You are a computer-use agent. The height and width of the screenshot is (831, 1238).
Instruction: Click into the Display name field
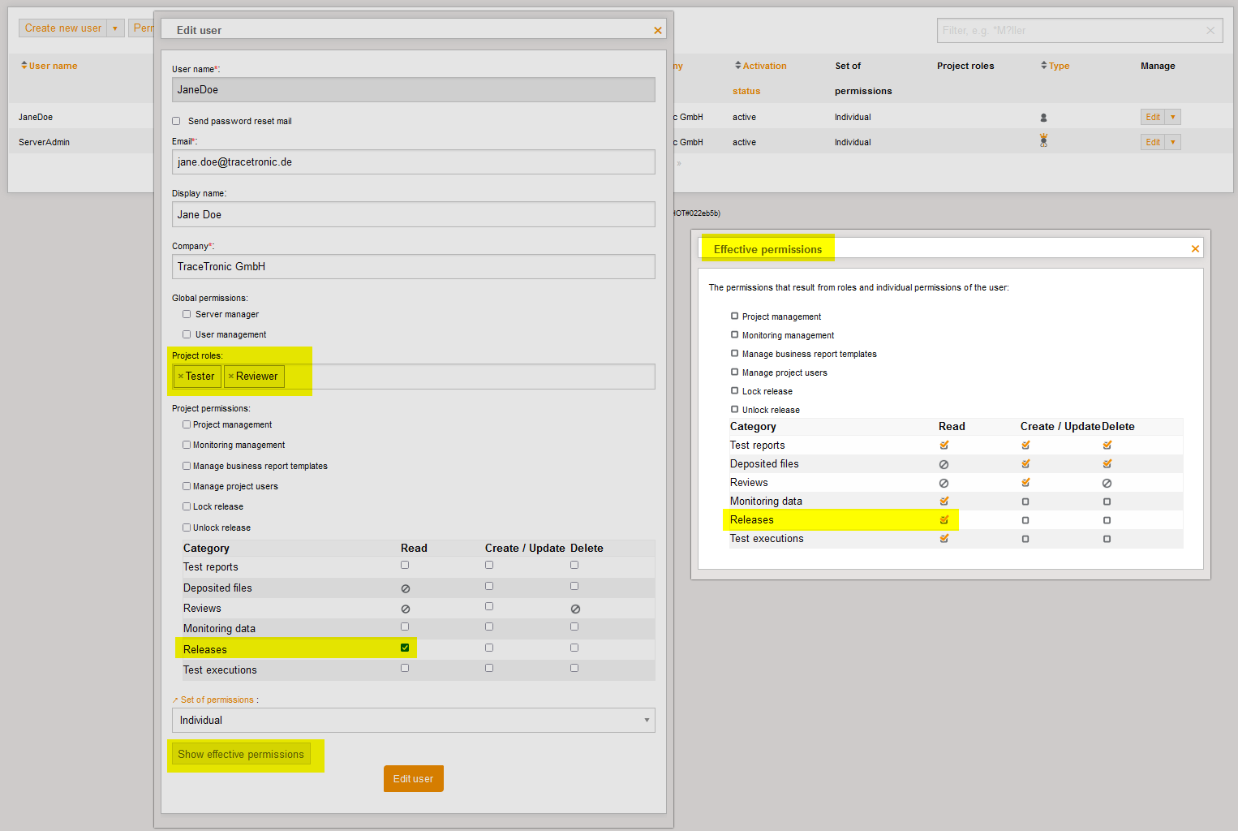413,214
